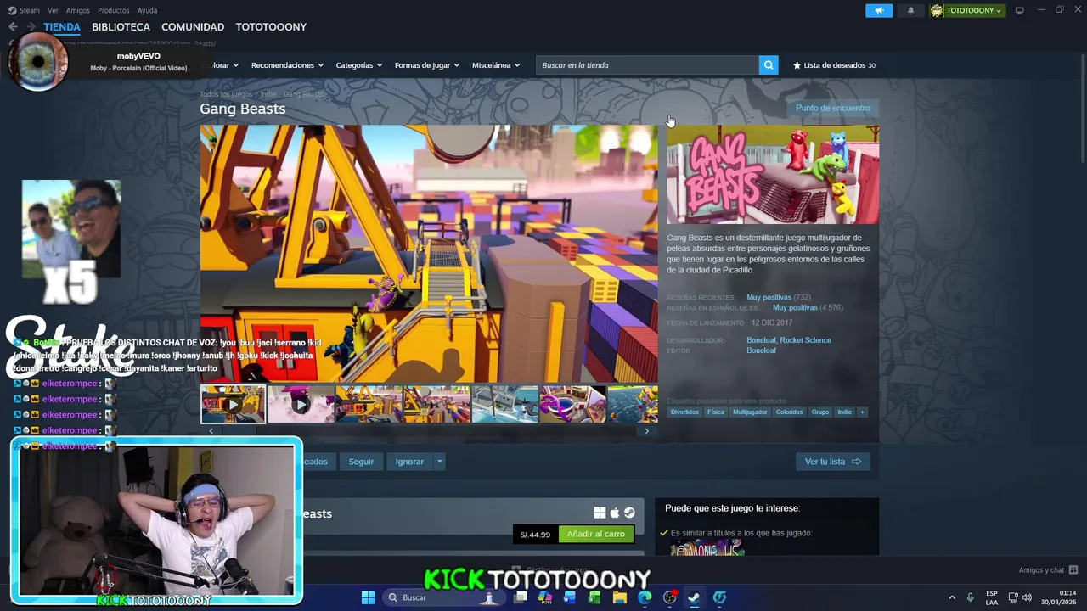
Task: Switch to OBS Studio on the taskbar
Action: [669, 597]
